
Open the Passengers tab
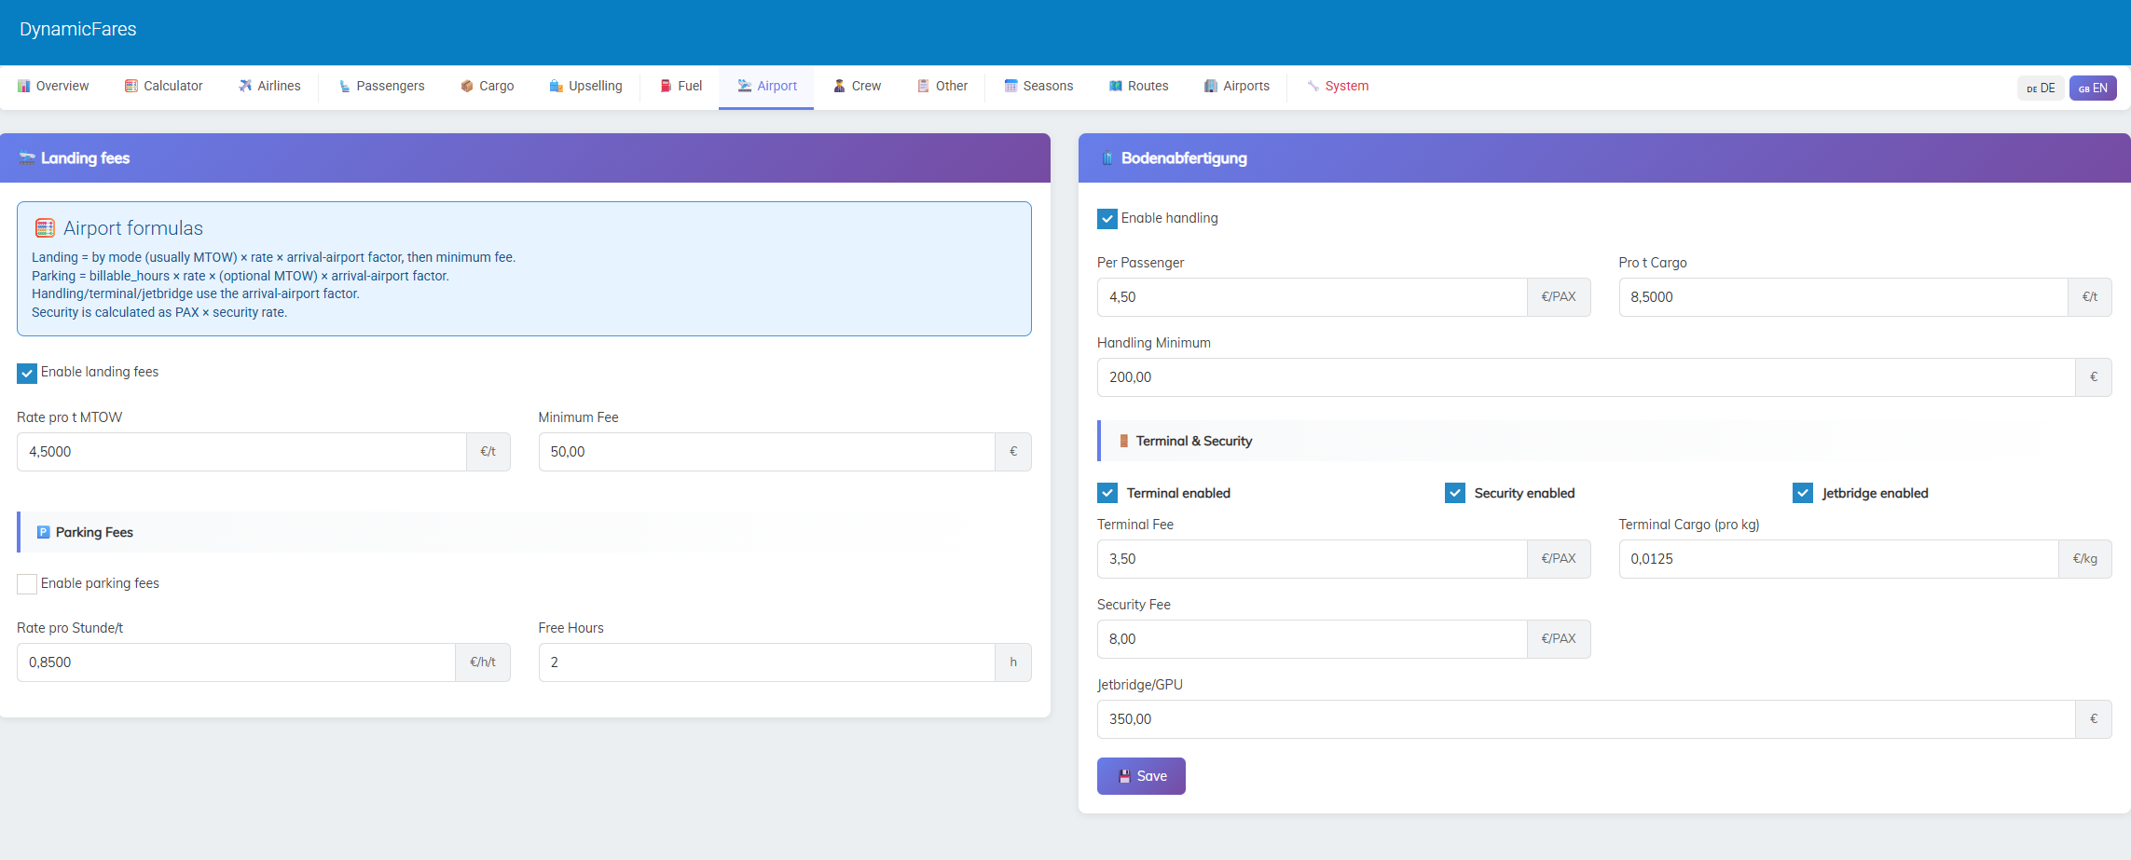pos(381,87)
